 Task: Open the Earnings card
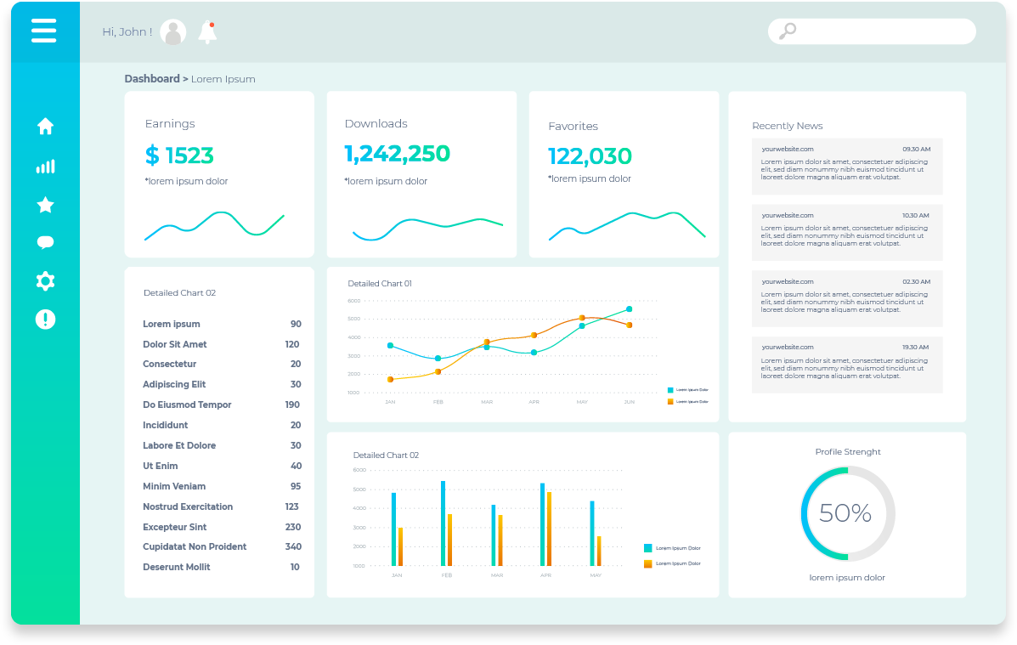click(x=219, y=174)
